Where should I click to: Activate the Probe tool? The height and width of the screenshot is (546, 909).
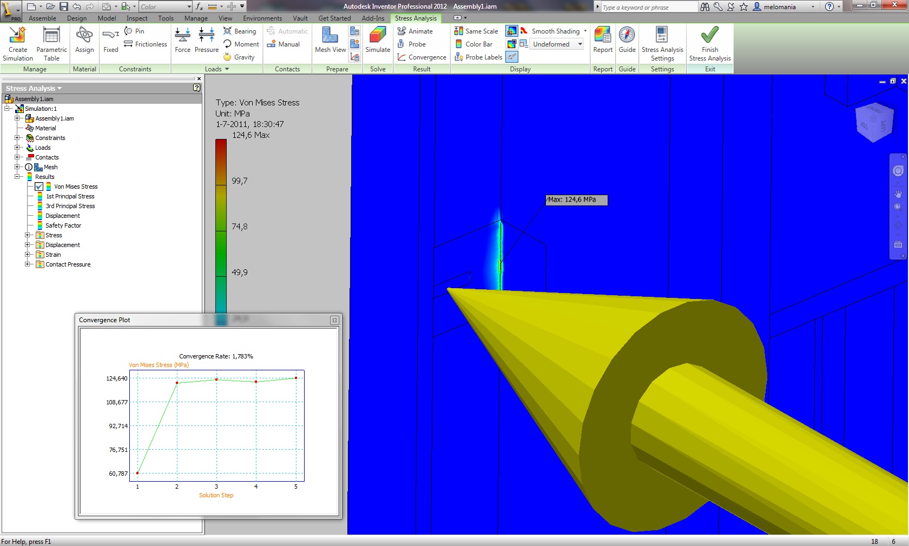414,44
